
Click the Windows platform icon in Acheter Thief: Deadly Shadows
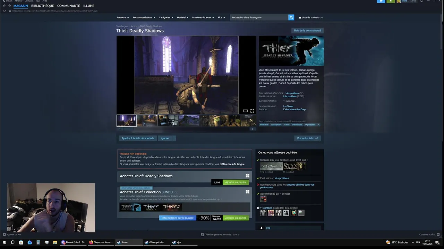[x=247, y=176]
